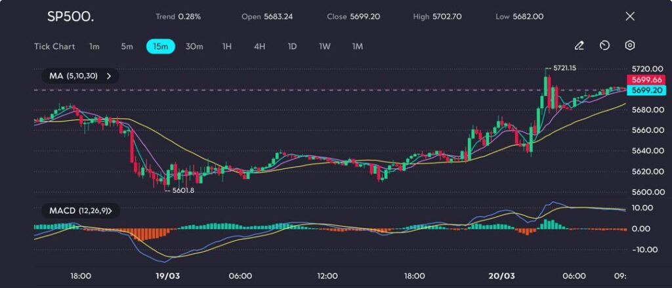This screenshot has height=288, width=672.
Task: Select the active 15m timeframe
Action: tap(160, 47)
